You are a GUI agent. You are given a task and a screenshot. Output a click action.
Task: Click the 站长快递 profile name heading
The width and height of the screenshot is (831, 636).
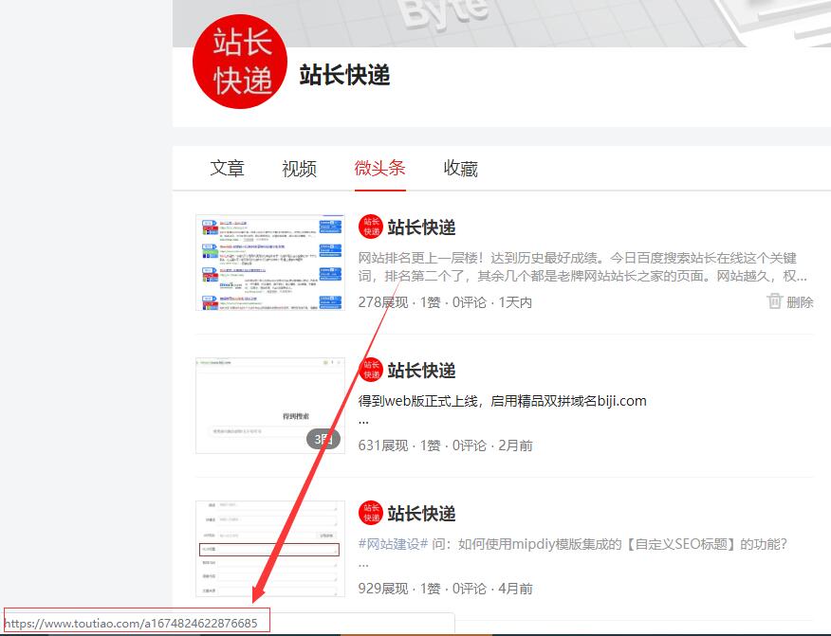pos(345,75)
